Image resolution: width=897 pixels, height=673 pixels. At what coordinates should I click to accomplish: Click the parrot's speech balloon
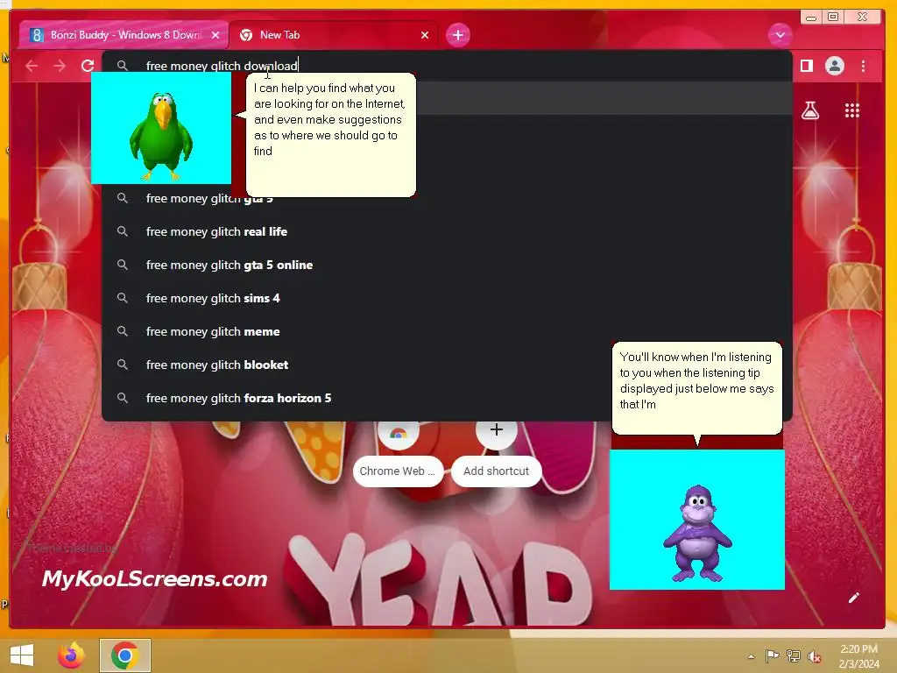coord(330,135)
